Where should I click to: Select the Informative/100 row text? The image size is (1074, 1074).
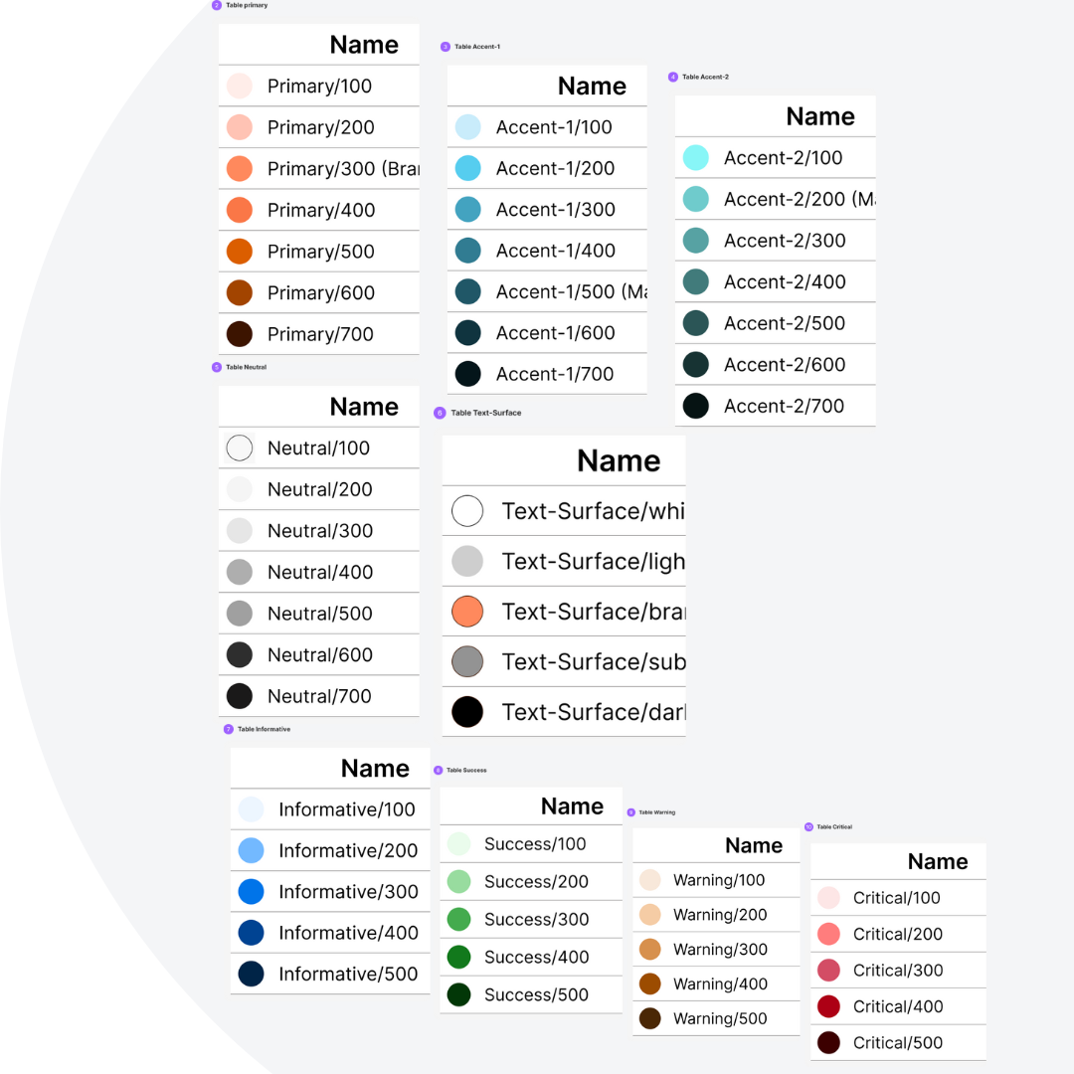pos(347,809)
